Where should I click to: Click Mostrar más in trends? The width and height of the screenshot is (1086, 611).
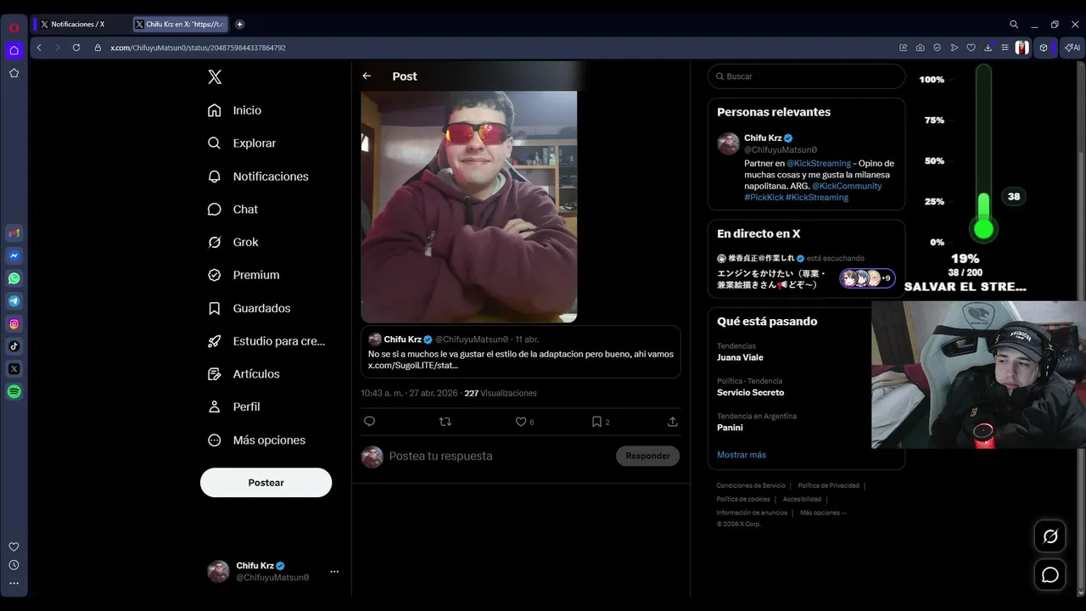[742, 455]
